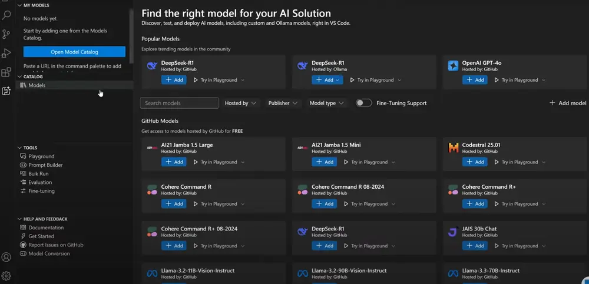This screenshot has width=589, height=284.
Task: Click DeepSeek-R1 GitHub-hosted popular model logo
Action: pos(152,66)
